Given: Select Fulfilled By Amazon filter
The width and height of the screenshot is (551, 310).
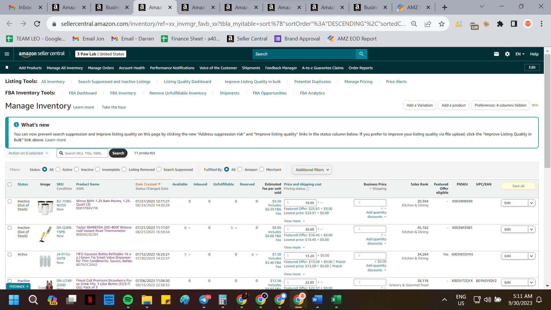Looking at the screenshot, I should point(240,169).
